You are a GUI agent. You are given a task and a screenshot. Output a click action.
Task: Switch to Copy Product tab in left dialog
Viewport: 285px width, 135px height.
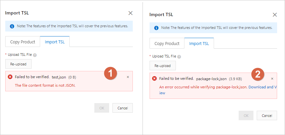click(x=23, y=42)
